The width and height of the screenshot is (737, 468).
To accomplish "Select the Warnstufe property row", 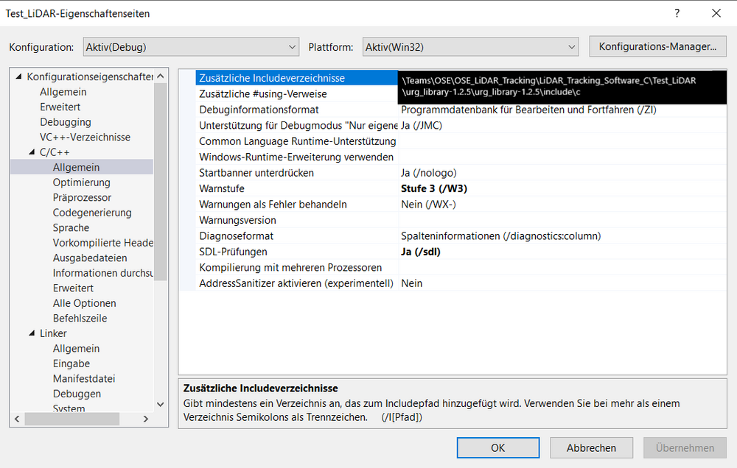I will point(222,188).
